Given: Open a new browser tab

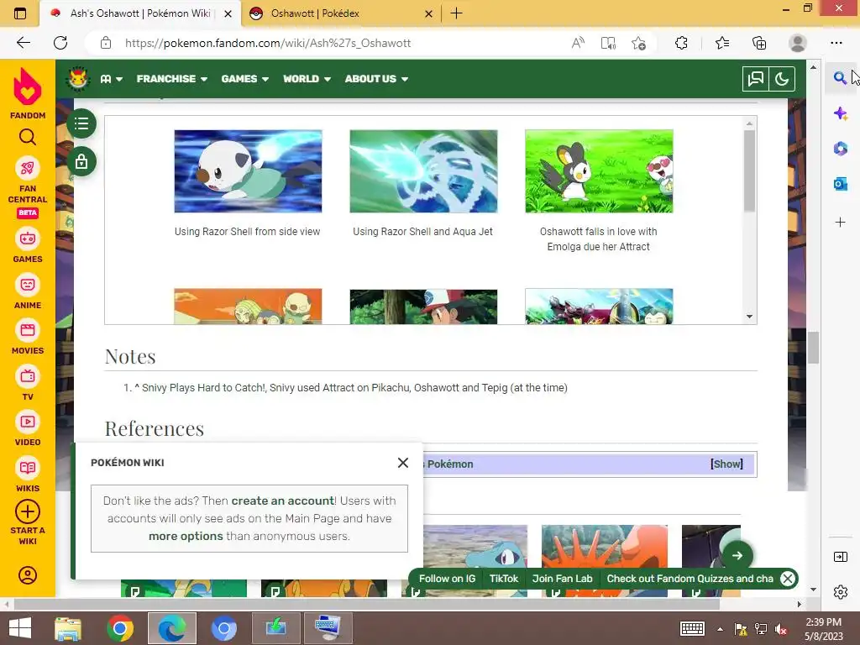Looking at the screenshot, I should (x=456, y=13).
